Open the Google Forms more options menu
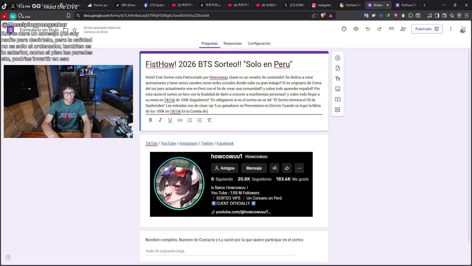 451,29
